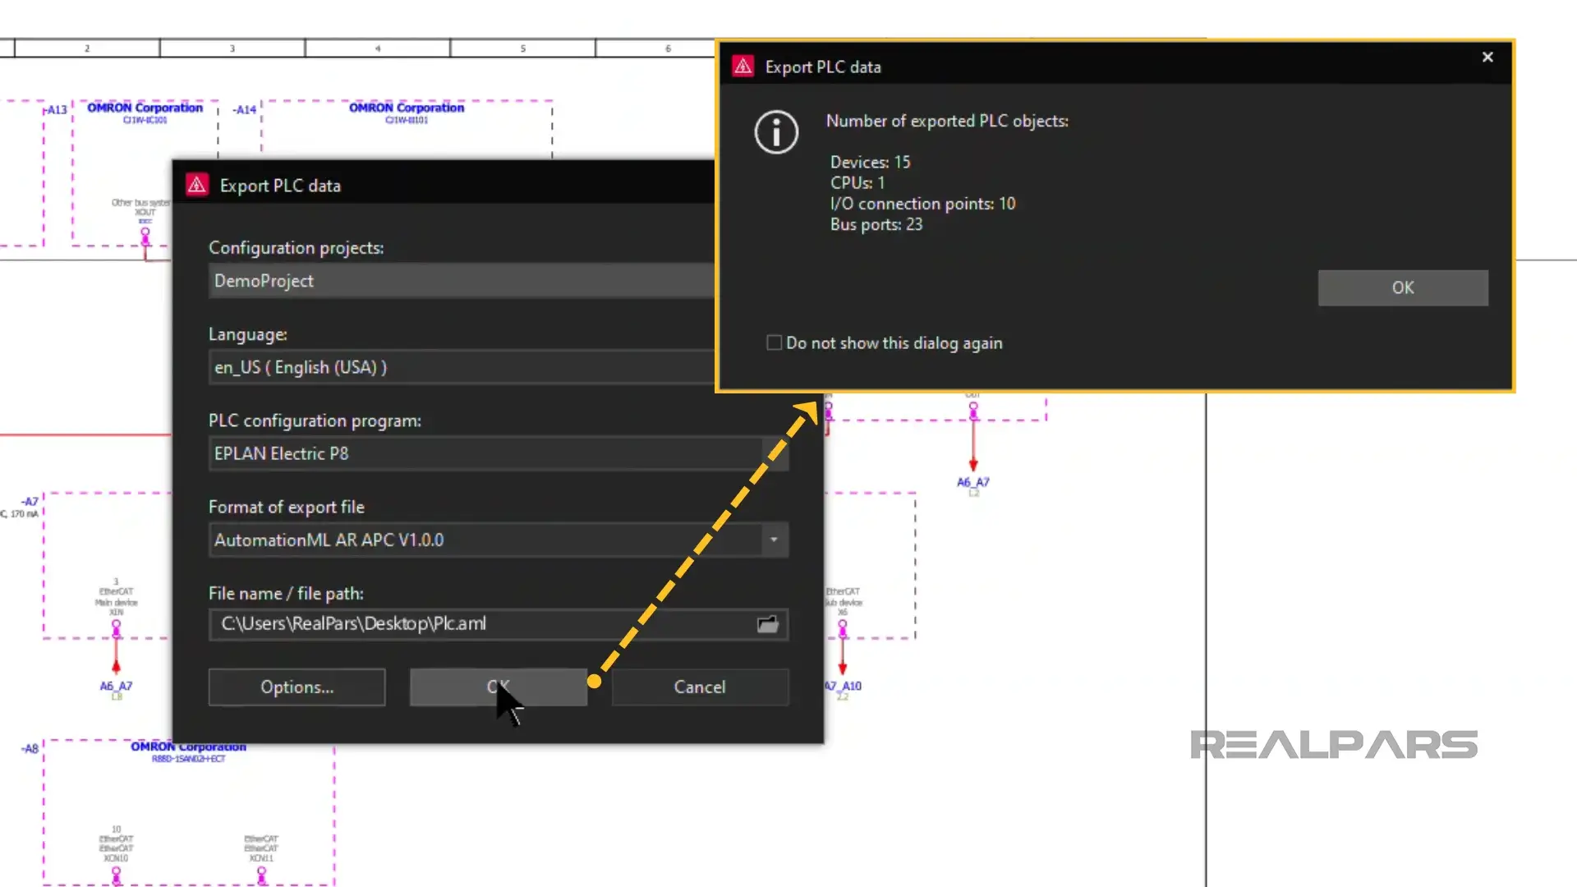Click the XIN EtherCAT main device port
1577x887 pixels.
click(116, 629)
